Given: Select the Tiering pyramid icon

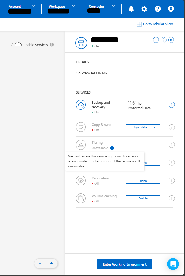Looking at the screenshot, I should tap(81, 145).
